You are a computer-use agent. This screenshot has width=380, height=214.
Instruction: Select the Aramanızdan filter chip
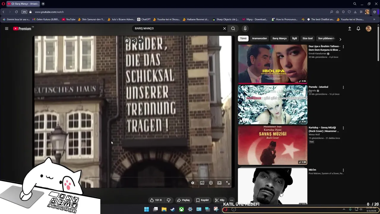[x=259, y=38]
